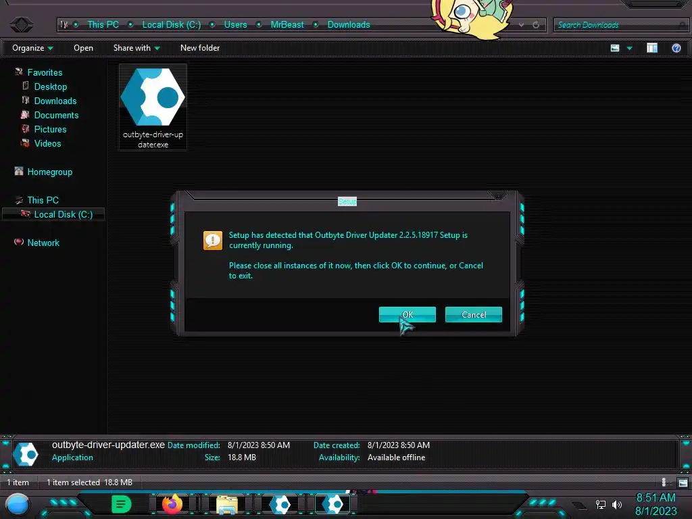Click the Explorer back navigation button
The height and width of the screenshot is (519, 692).
pyautogui.click(x=21, y=24)
